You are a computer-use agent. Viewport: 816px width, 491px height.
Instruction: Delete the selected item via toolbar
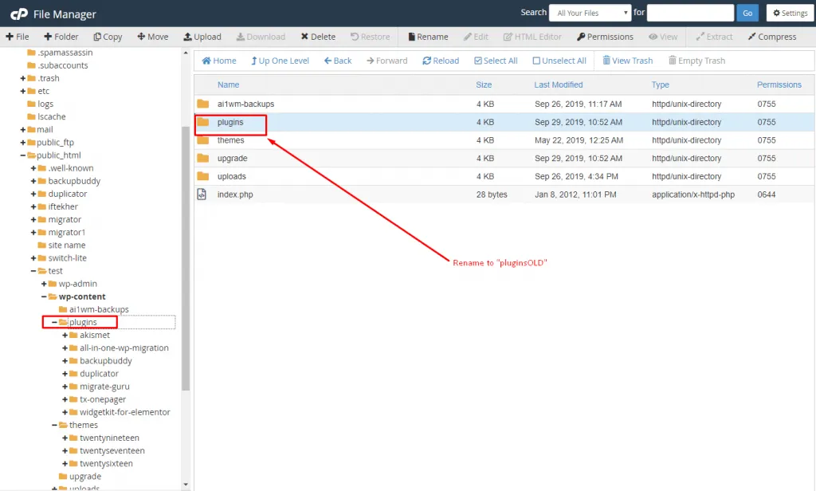pos(318,37)
